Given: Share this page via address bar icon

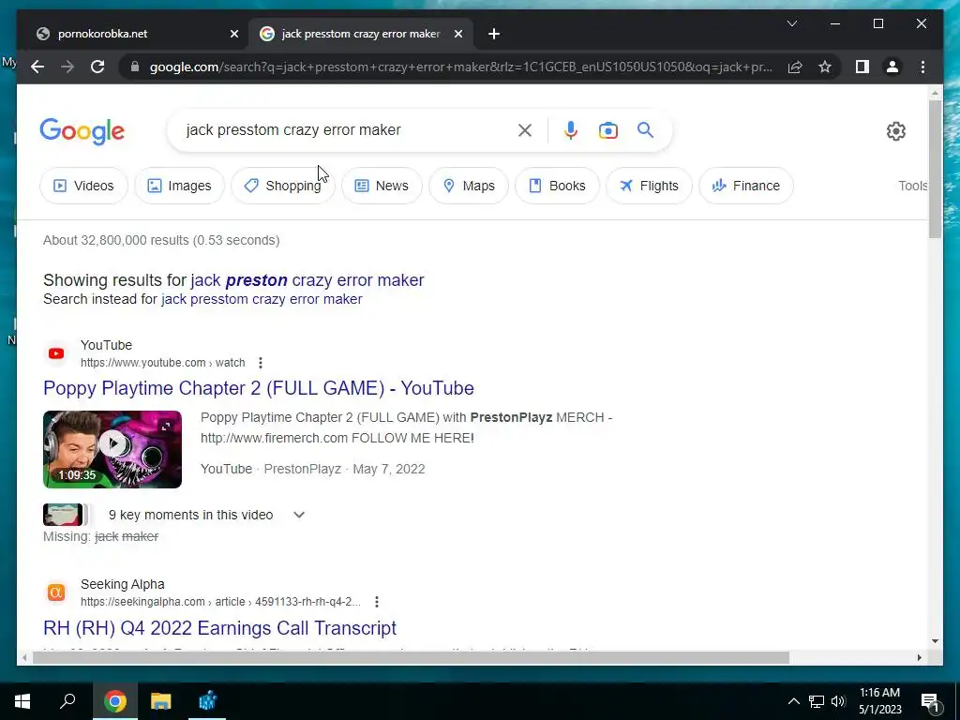Looking at the screenshot, I should pyautogui.click(x=795, y=67).
